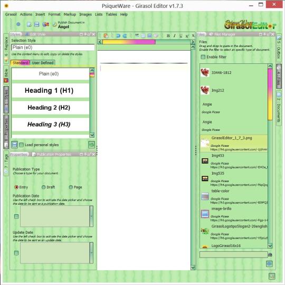Apply the Heading 2 (H2) style
Image resolution: width=285 pixels, height=285 pixels.
pyautogui.click(x=50, y=108)
